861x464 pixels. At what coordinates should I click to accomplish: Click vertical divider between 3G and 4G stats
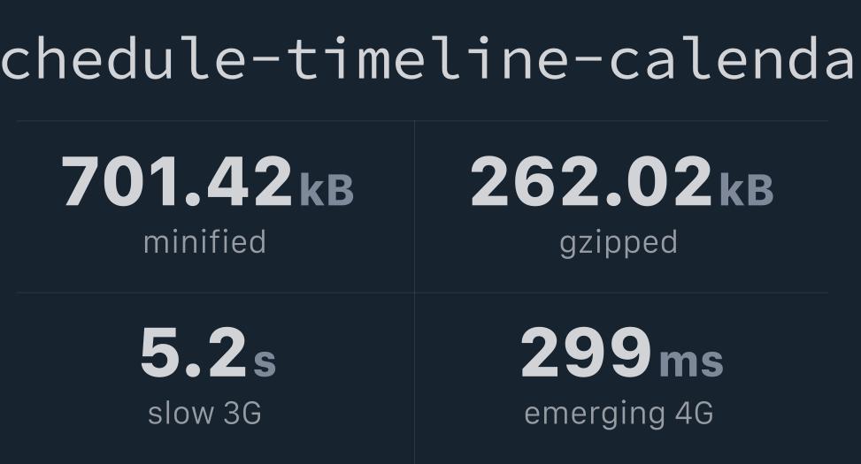click(415, 378)
